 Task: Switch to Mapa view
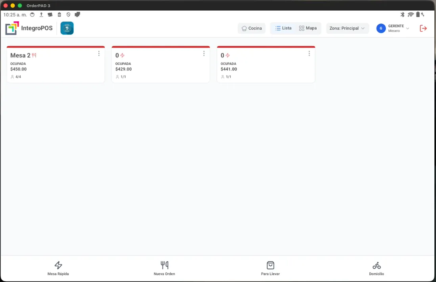point(308,28)
